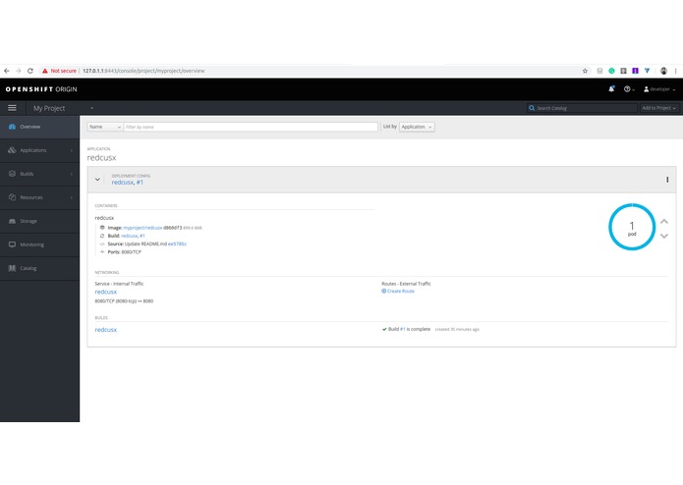Scale up pods with the up arrow
The height and width of the screenshot is (485, 683).
point(664,222)
